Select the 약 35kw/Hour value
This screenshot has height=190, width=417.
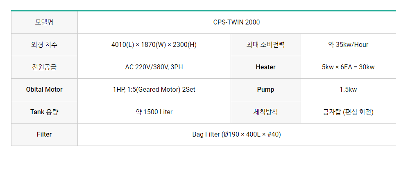pos(348,45)
